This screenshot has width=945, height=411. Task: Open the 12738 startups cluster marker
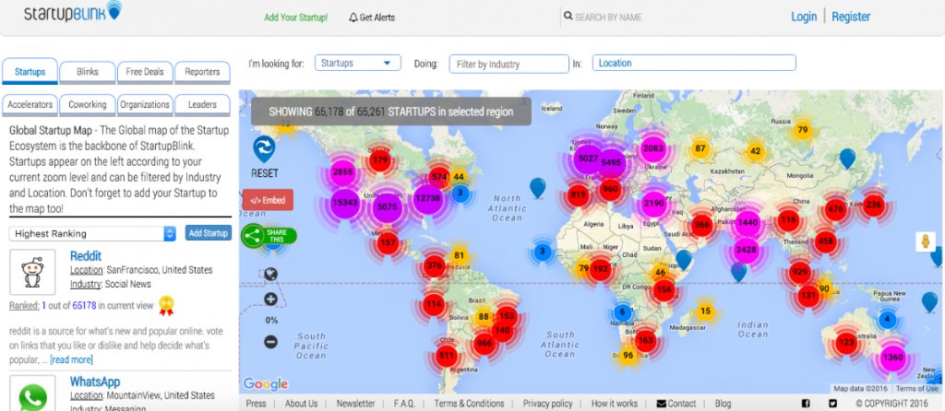(x=428, y=199)
